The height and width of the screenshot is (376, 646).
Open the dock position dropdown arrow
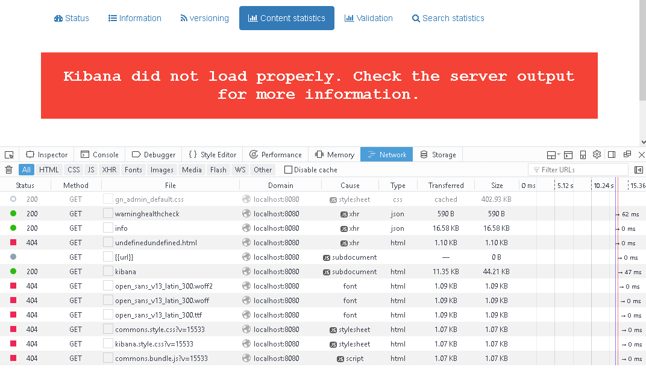pos(559,154)
